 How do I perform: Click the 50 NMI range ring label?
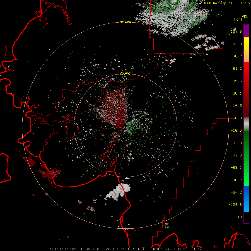pos(125,74)
